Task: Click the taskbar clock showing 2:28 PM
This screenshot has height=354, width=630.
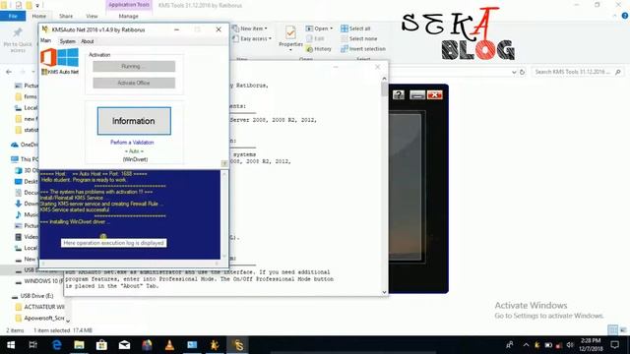Action: 591,345
